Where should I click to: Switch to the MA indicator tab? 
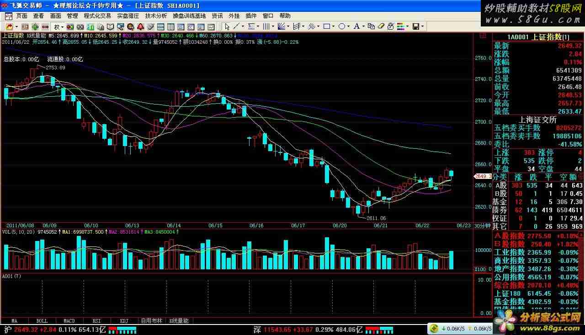[14, 321]
